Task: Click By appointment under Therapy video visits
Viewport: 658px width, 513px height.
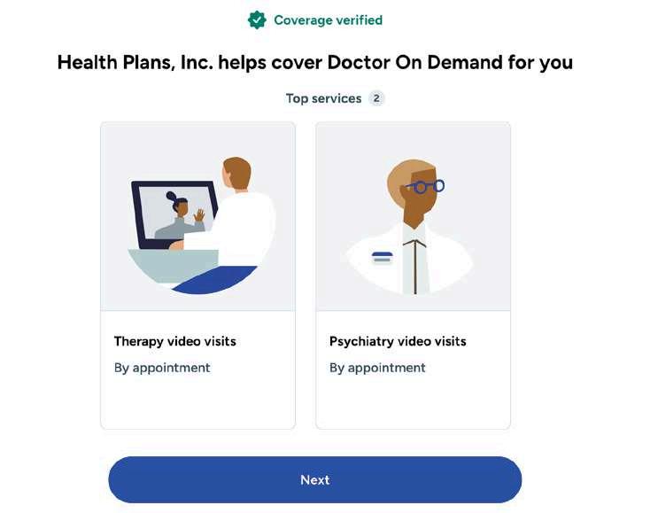Action: click(x=162, y=368)
